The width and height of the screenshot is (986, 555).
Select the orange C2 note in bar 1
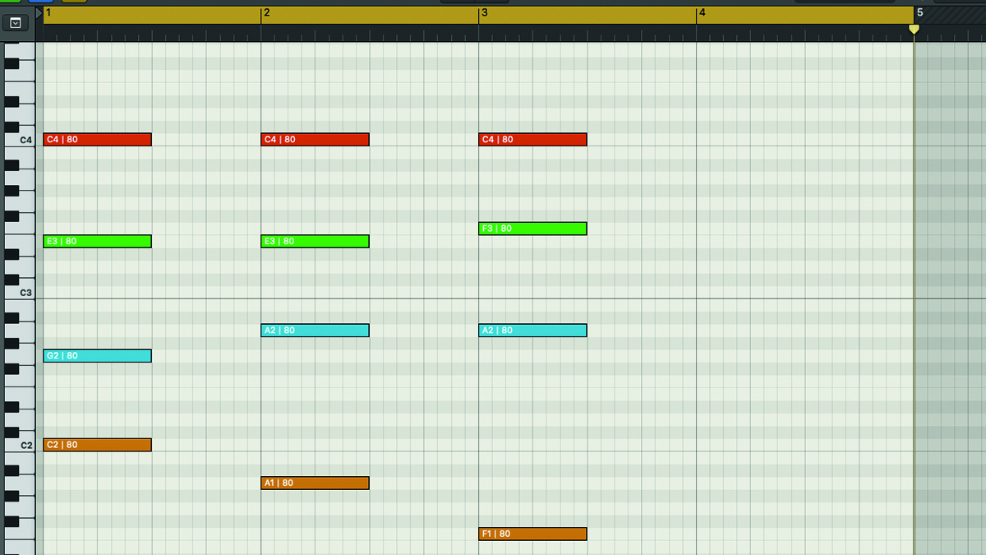coord(97,445)
